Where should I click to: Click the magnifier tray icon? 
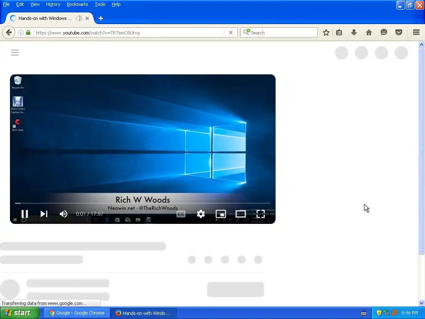tap(395, 313)
